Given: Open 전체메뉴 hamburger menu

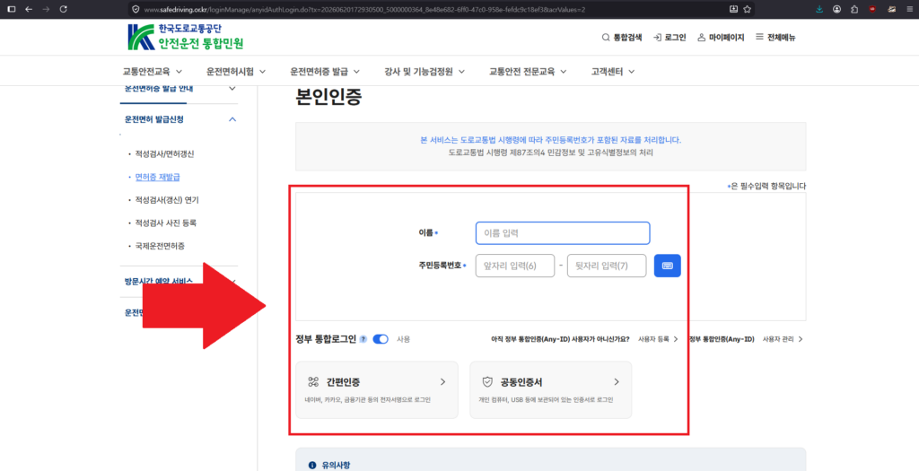Looking at the screenshot, I should pos(775,38).
